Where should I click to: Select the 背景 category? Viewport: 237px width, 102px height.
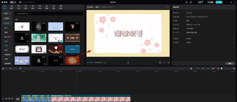(6, 32)
